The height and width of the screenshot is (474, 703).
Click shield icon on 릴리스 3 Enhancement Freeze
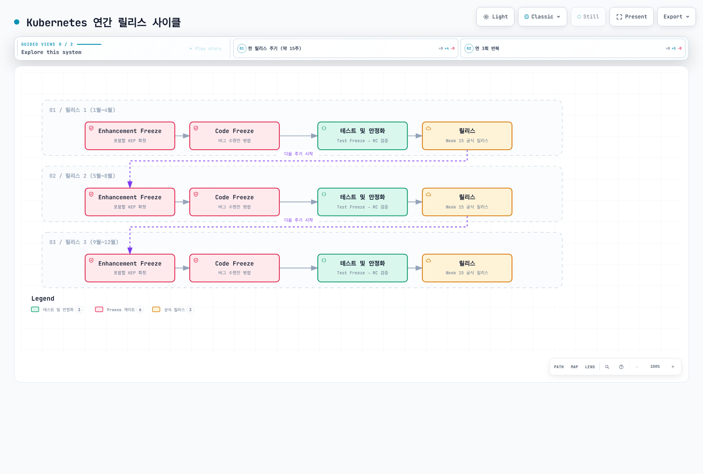tap(91, 260)
